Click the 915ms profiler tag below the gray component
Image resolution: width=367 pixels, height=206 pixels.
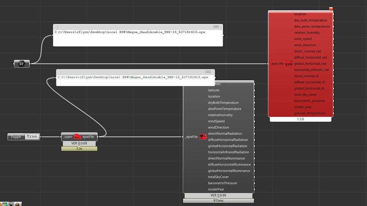(218, 201)
